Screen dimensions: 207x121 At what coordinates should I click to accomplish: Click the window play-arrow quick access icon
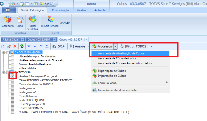[36, 4]
